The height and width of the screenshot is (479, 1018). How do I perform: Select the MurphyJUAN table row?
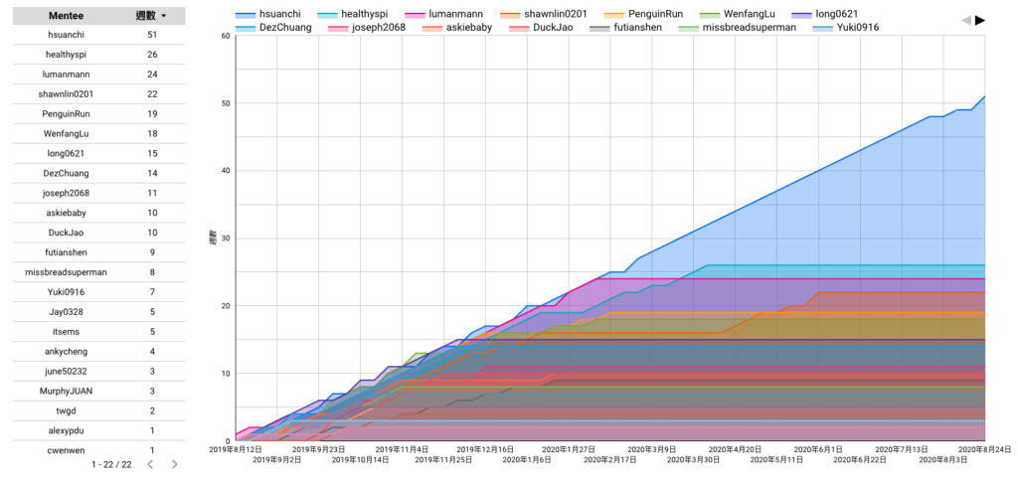click(x=98, y=391)
